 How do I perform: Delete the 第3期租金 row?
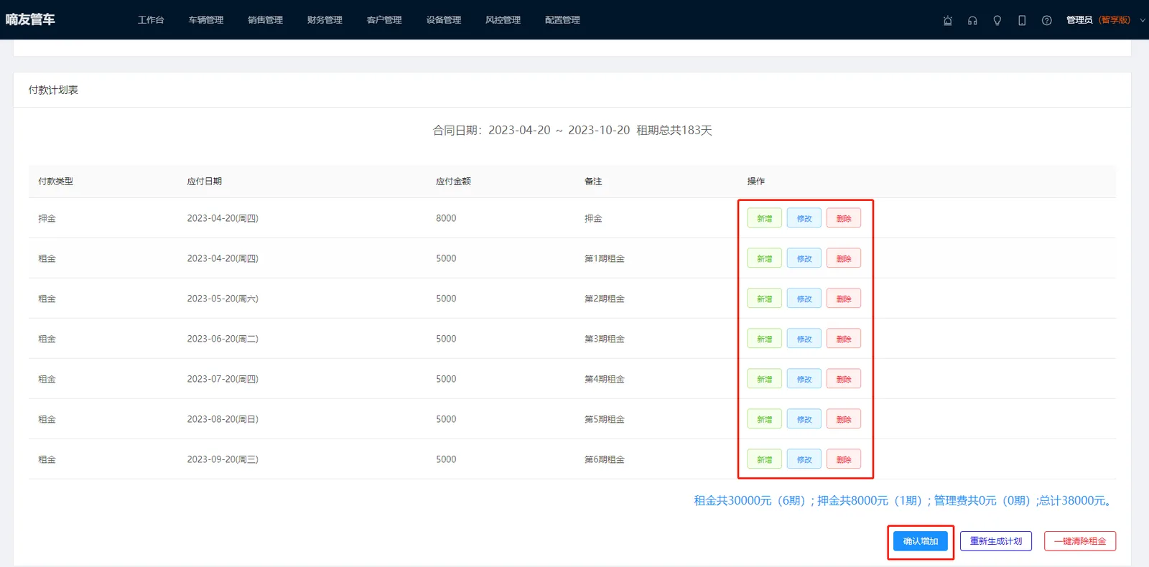coord(844,339)
